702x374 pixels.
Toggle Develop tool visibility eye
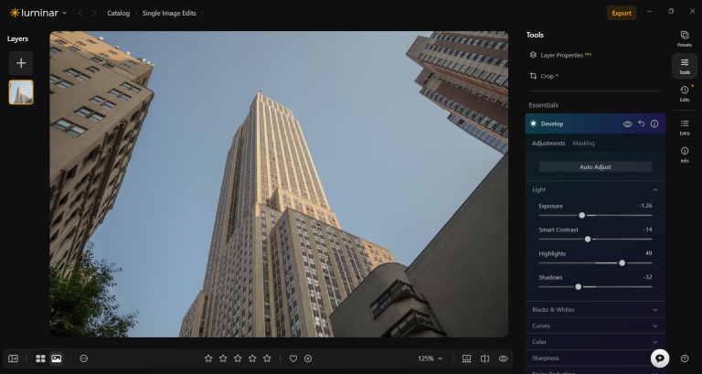(627, 124)
